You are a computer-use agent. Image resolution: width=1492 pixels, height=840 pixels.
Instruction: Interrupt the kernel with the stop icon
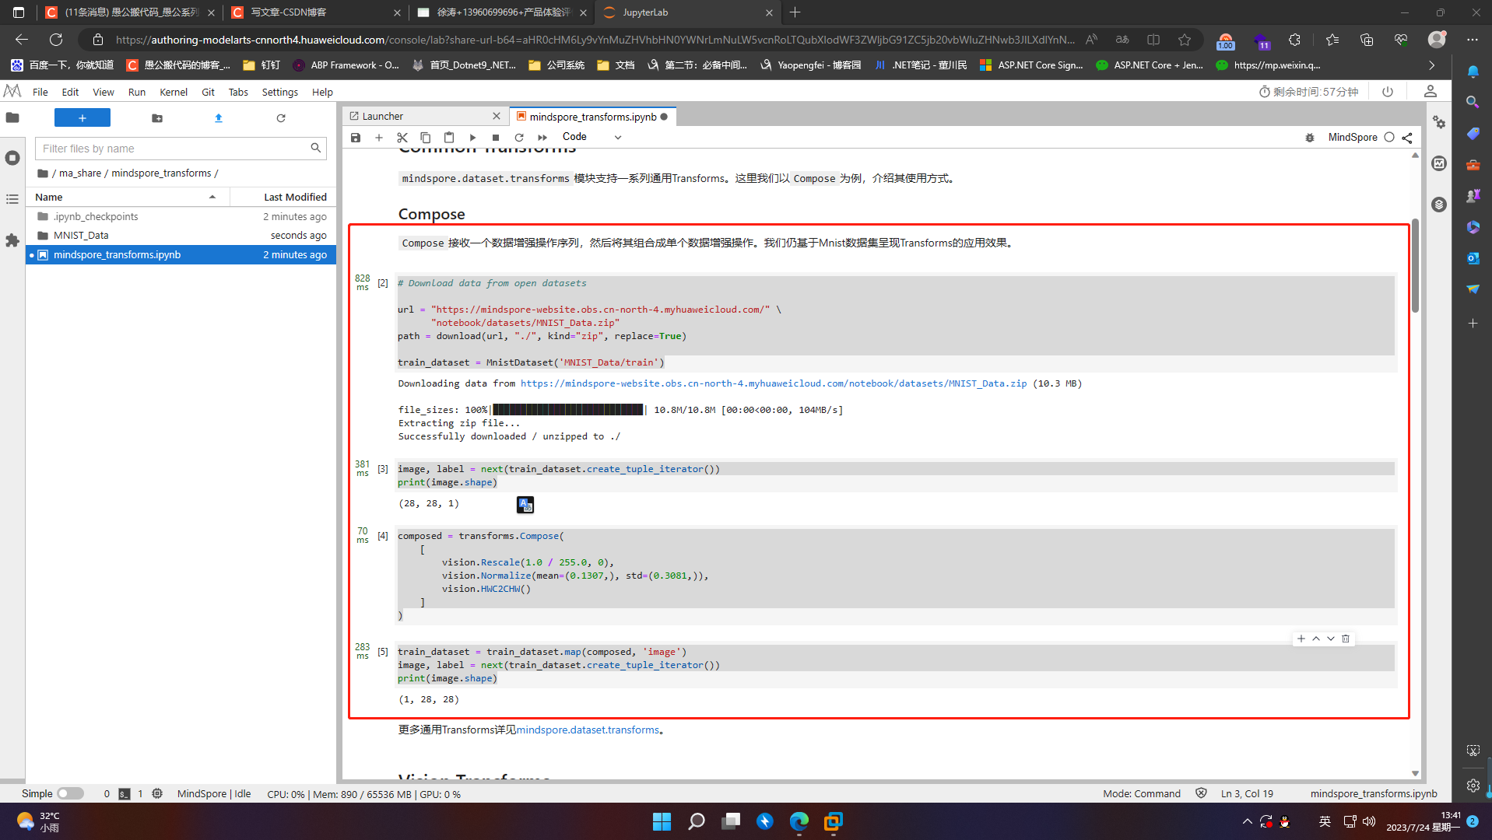(x=496, y=138)
